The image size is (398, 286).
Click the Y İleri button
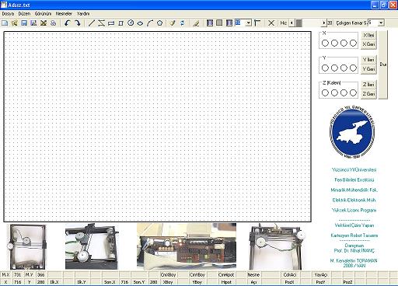click(368, 60)
